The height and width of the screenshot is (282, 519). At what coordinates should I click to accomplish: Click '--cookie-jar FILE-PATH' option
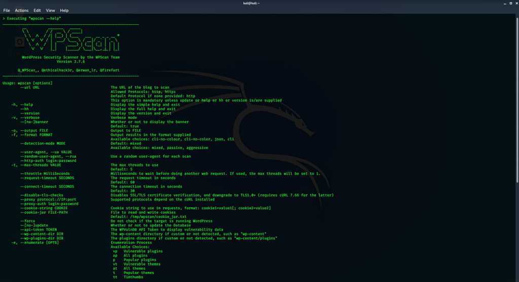pyautogui.click(x=44, y=212)
